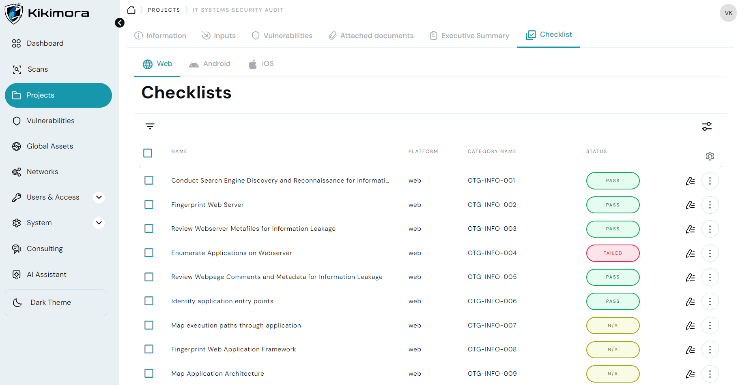Open the AI Assistant from sidebar

46,274
